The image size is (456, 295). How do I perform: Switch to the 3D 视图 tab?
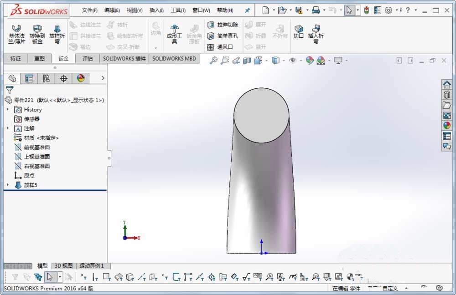point(64,266)
